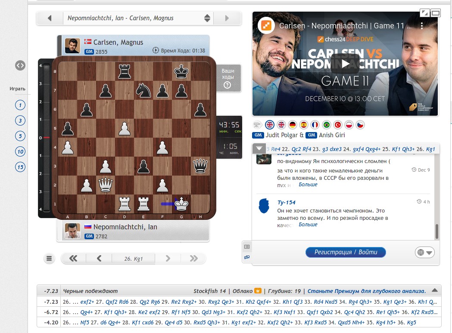Select the 15 minute play option
Image resolution: width=452 pixels, height=333 pixels.
point(20,167)
